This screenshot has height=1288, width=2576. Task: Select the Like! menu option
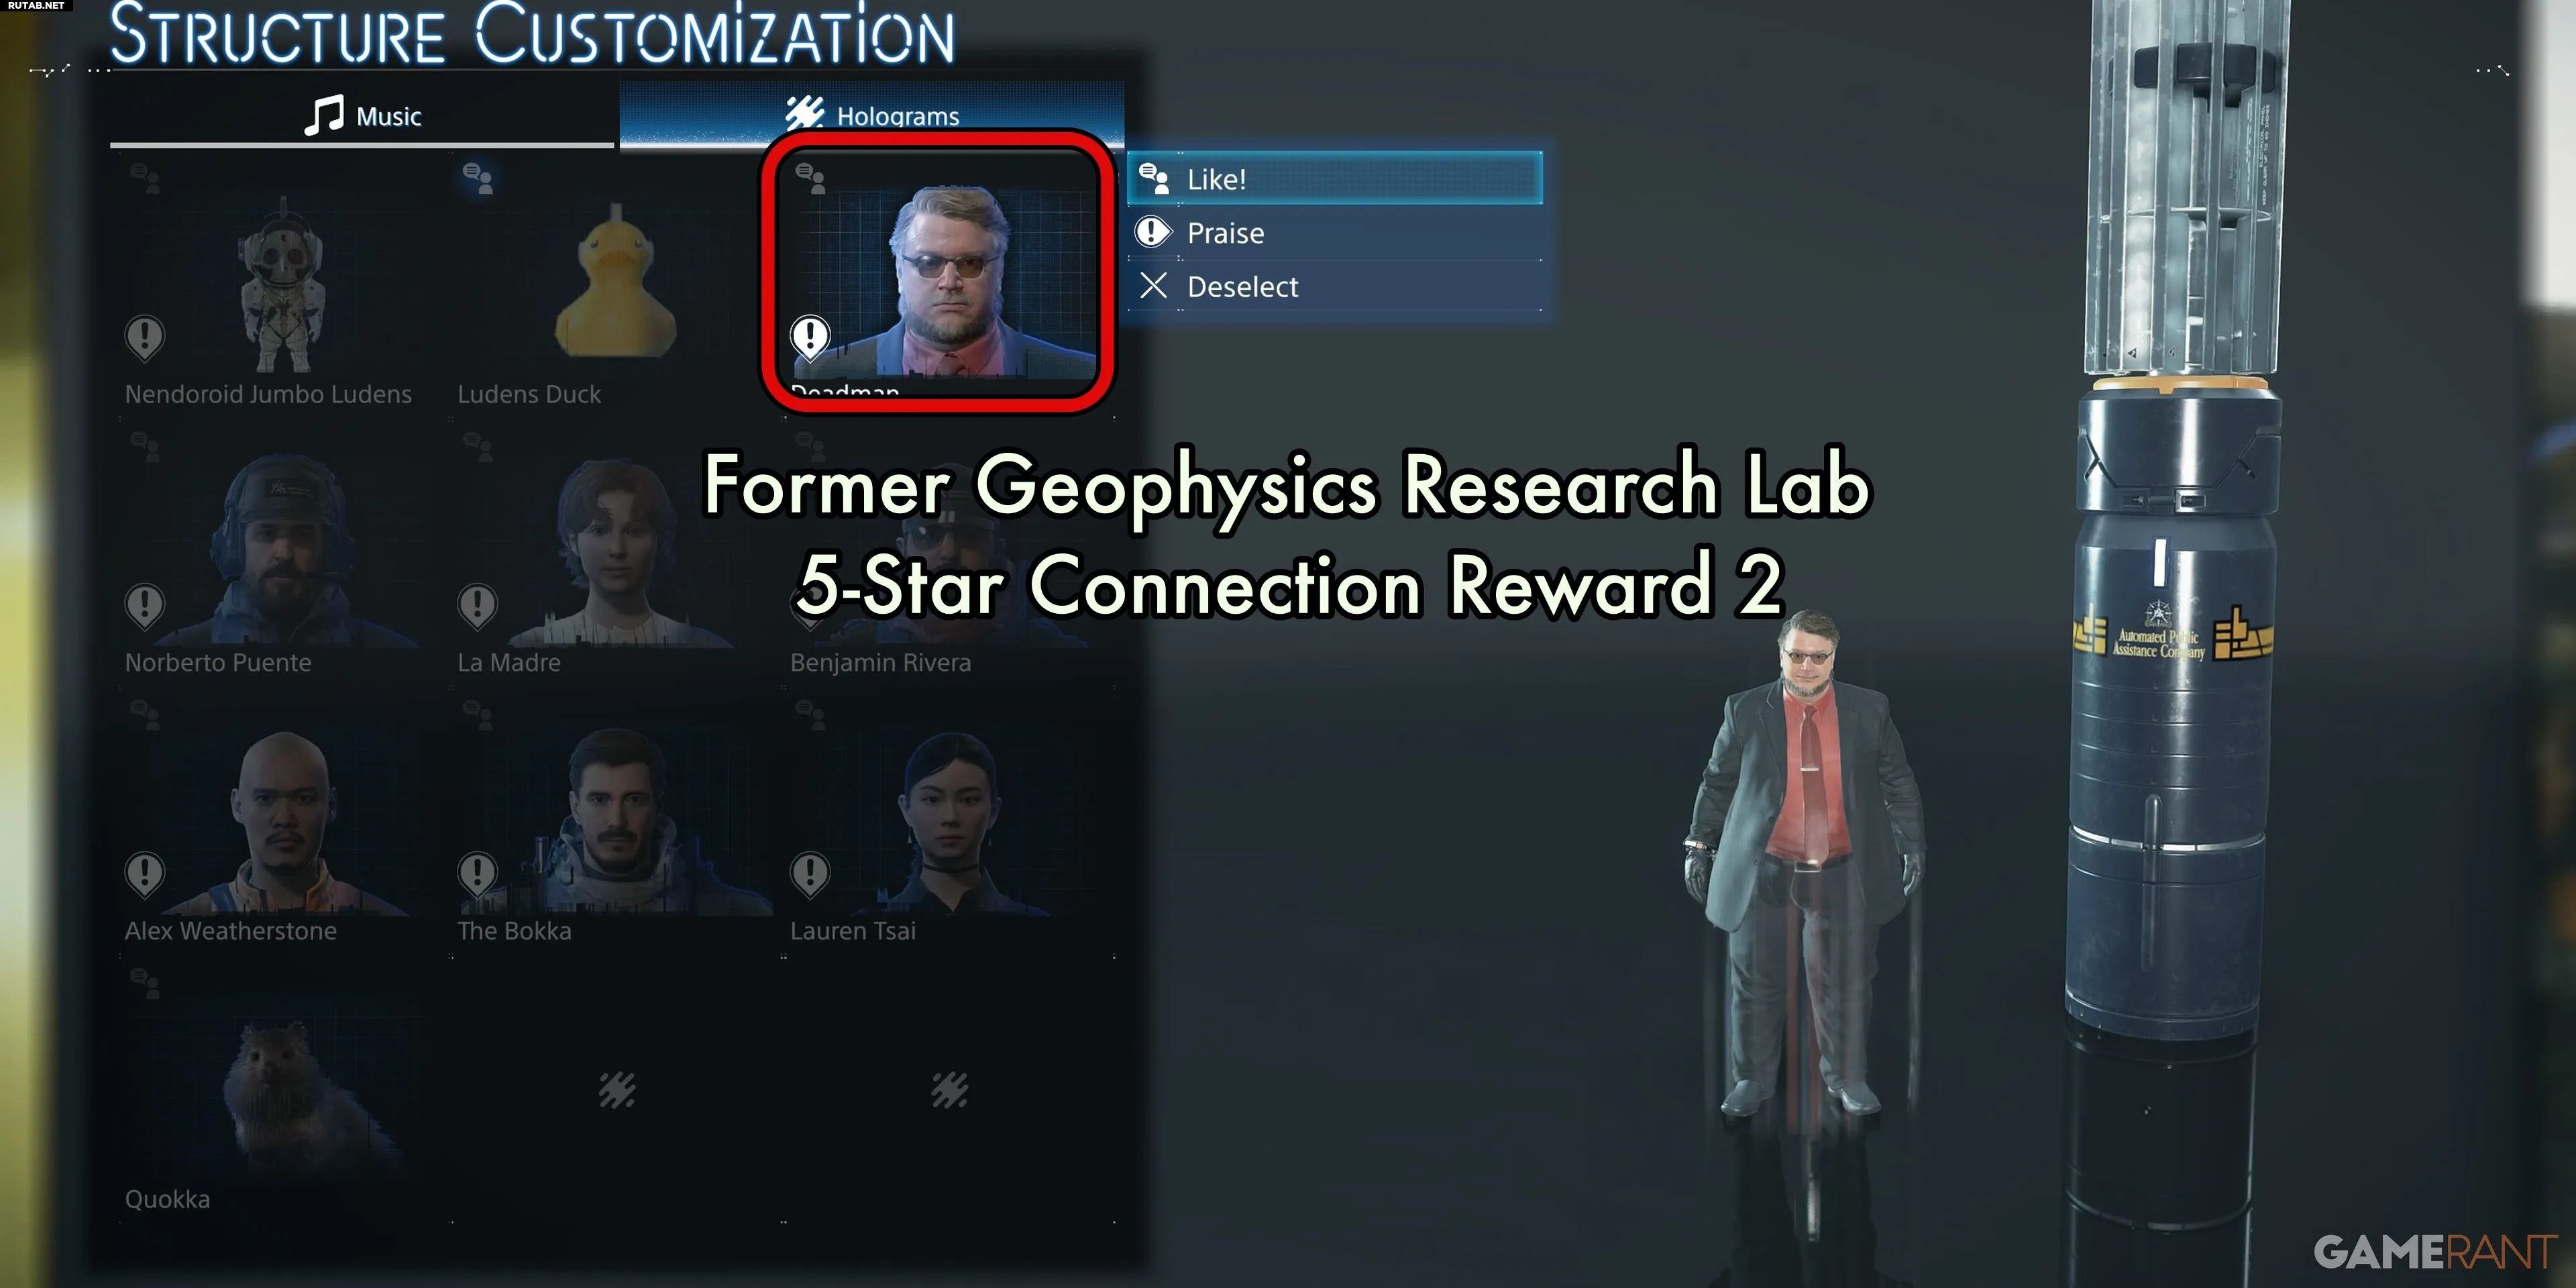point(1335,178)
